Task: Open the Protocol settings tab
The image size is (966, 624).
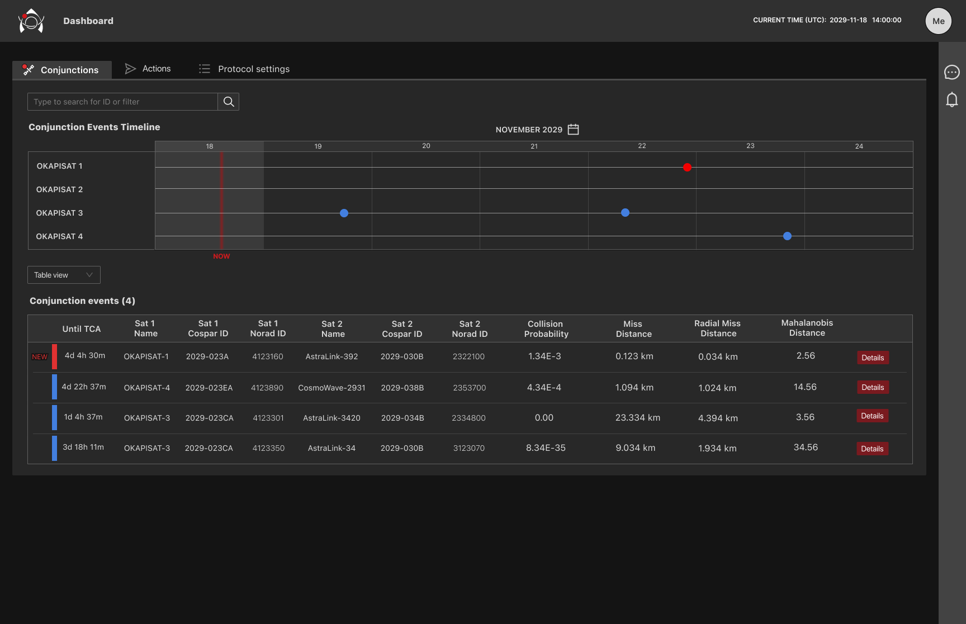Action: tap(253, 69)
